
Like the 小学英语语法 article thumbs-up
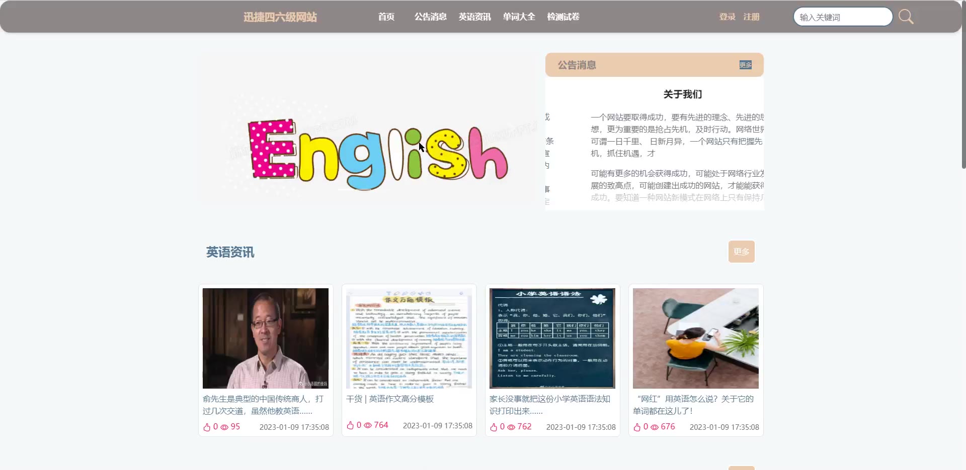(x=494, y=427)
